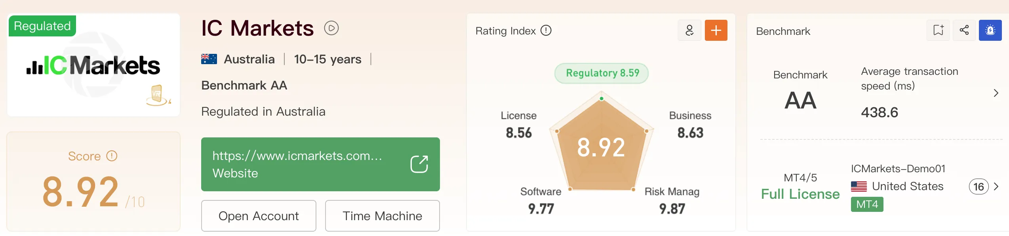
Task: Select the License 8.56 rating
Action: click(x=519, y=125)
